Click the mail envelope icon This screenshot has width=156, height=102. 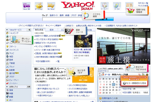(x=101, y=74)
